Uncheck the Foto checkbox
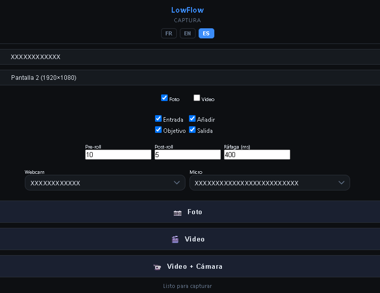 click(164, 98)
